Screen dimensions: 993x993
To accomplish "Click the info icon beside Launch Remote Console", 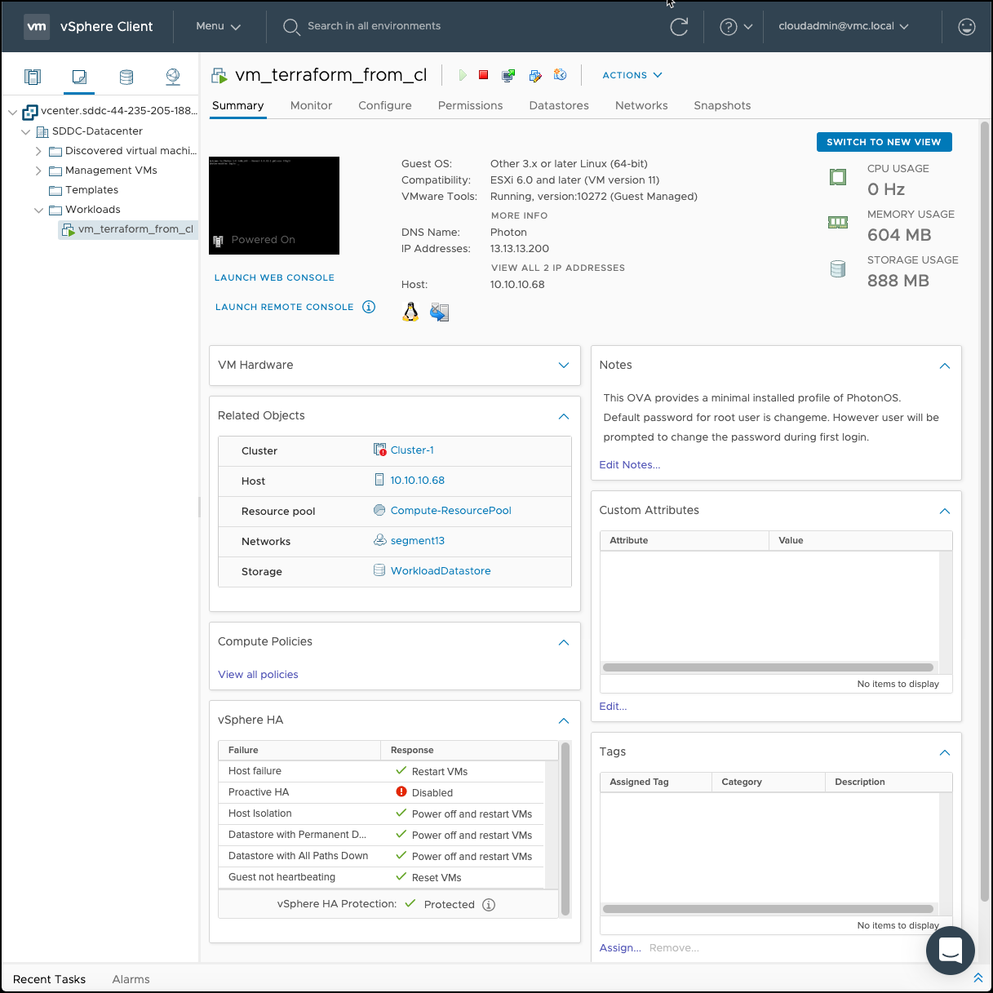I will [x=369, y=307].
